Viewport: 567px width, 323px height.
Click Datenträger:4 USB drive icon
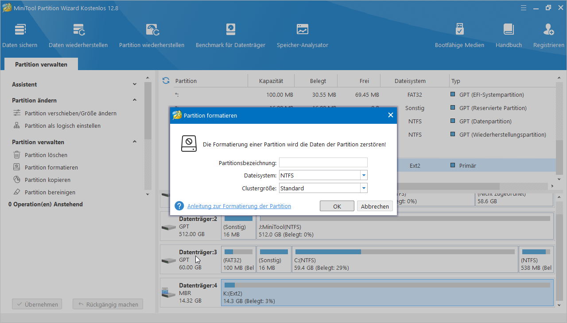click(x=169, y=293)
